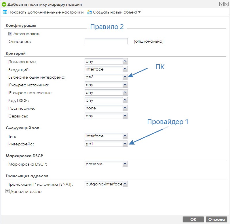Click the create new object icon
The width and height of the screenshot is (230, 224).
(89, 12)
